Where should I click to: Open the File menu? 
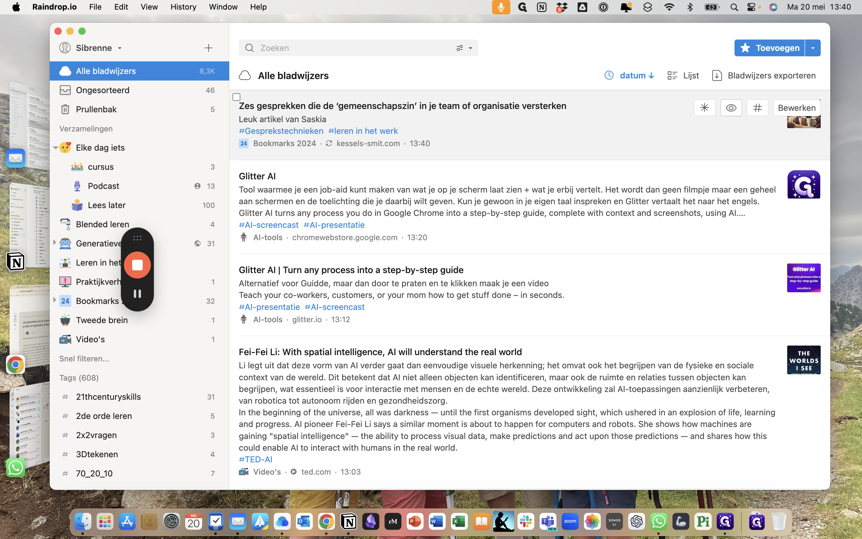[x=95, y=7]
